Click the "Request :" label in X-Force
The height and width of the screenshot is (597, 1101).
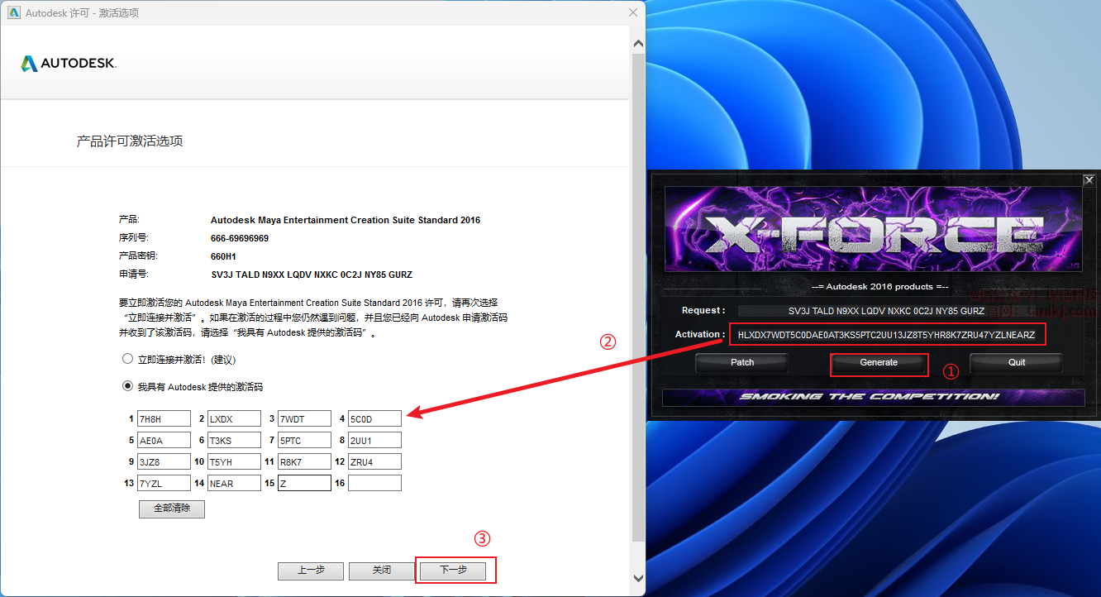[x=703, y=311]
